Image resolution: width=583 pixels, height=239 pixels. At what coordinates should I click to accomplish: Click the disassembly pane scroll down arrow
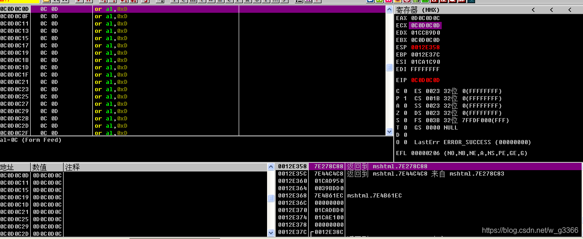point(390,132)
